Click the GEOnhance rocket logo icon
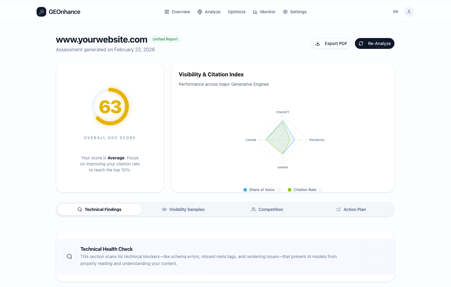This screenshot has height=287, width=451. tap(41, 11)
